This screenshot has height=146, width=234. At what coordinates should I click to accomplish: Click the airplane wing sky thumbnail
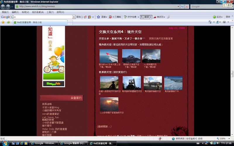click(x=109, y=56)
